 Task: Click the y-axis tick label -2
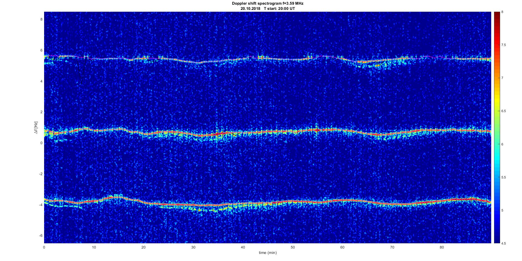[41, 174]
